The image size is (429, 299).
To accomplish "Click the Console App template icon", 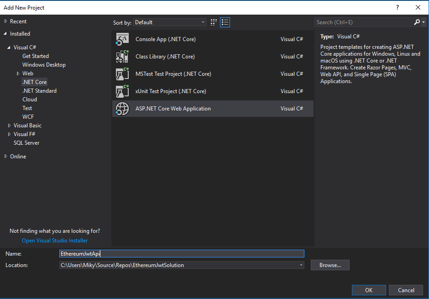I will 122,39.
